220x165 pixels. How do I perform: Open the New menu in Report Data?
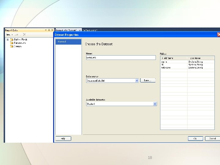pos(9,35)
